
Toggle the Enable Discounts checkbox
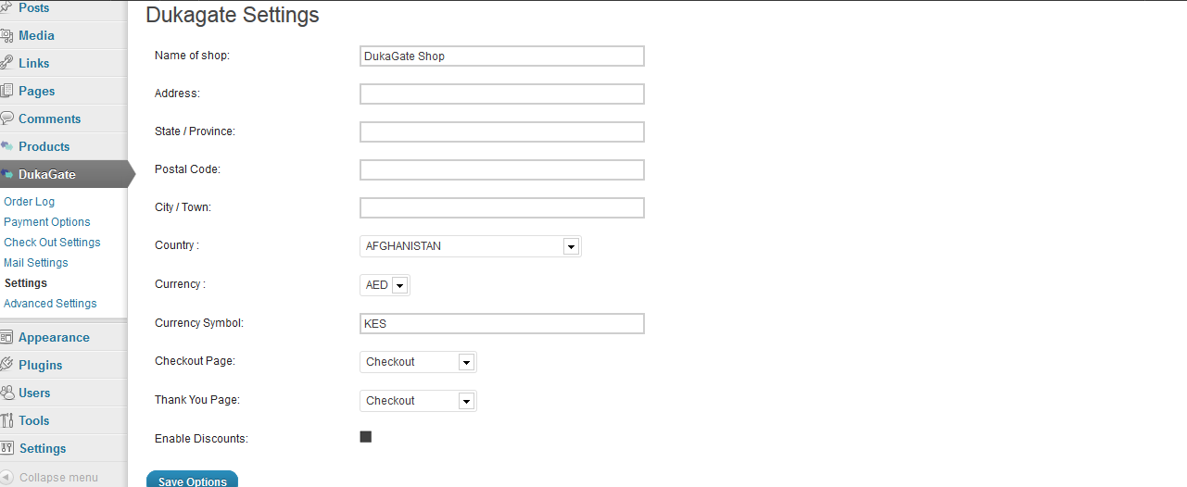click(x=365, y=437)
